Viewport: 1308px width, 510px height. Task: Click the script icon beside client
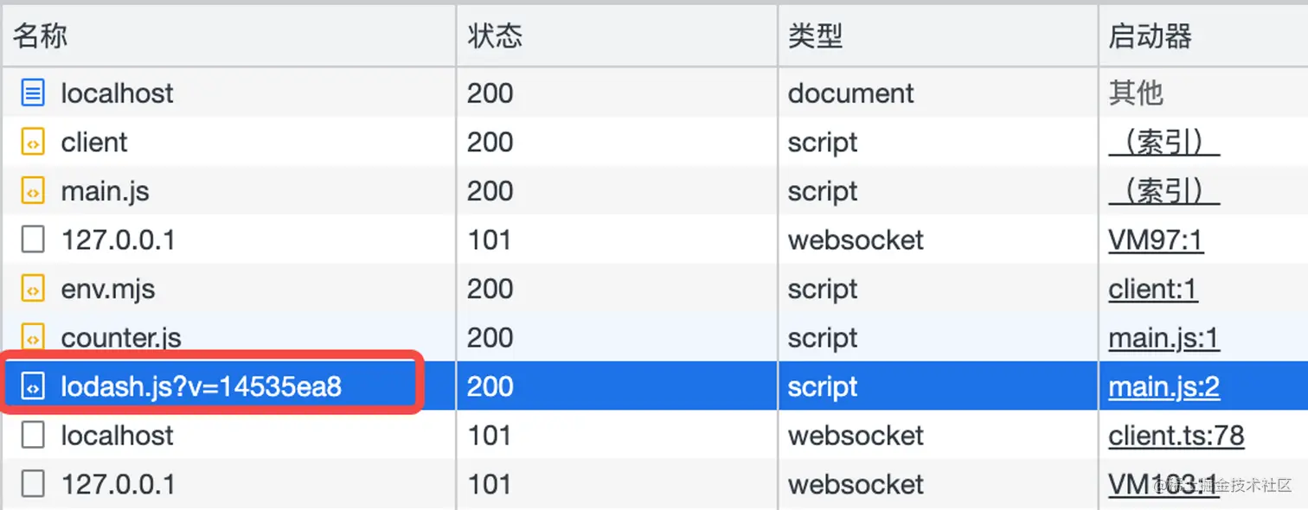33,142
